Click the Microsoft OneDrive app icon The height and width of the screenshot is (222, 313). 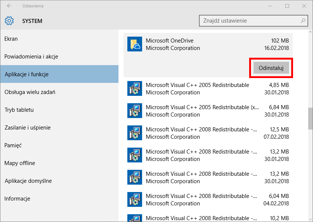(135, 44)
